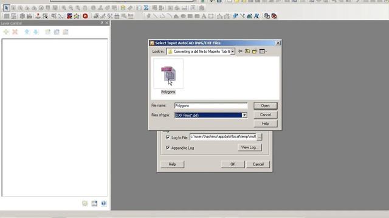Pick the Ruler measuring tool
Screen dimensions: 389x218
point(130,8)
